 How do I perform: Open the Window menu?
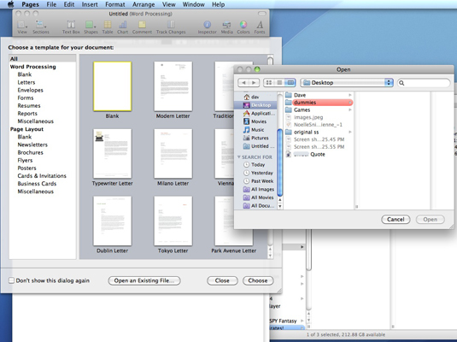194,4
